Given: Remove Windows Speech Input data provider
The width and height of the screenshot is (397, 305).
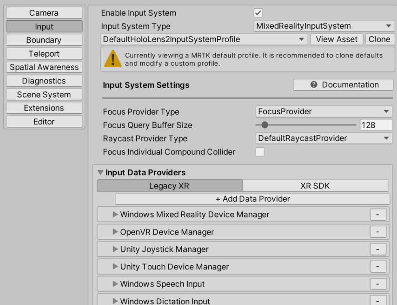Looking at the screenshot, I should pyautogui.click(x=378, y=284).
